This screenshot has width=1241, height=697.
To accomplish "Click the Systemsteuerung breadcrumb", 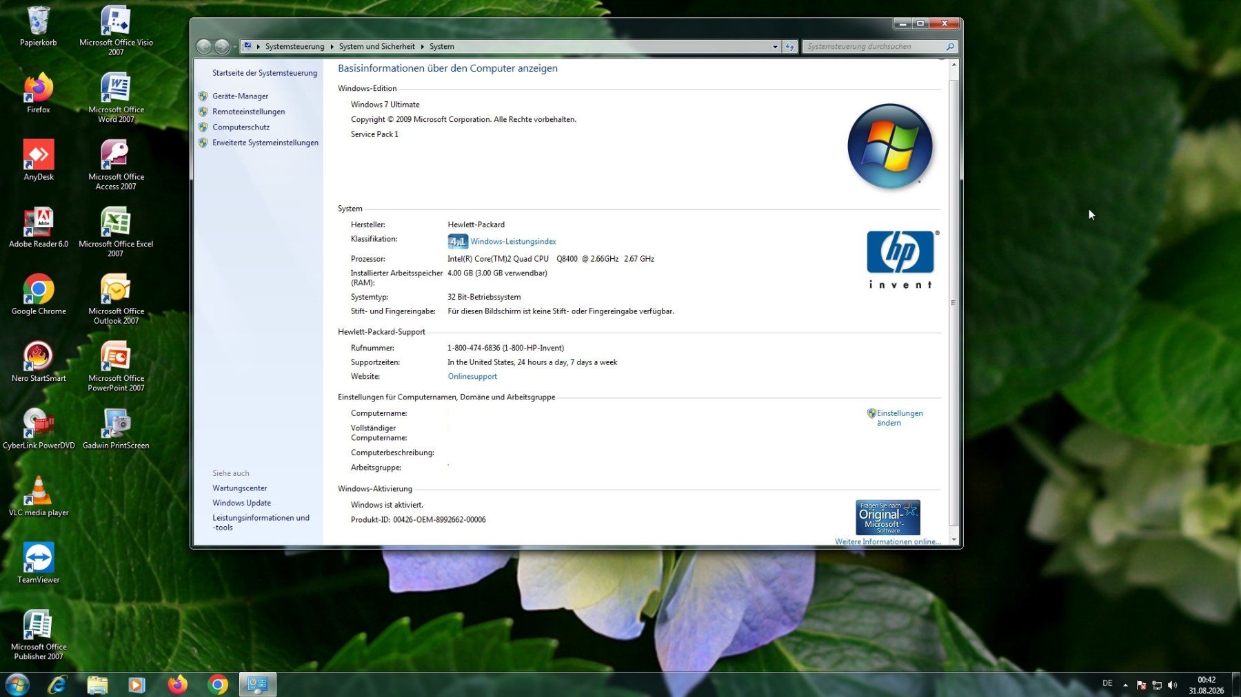I will click(x=294, y=46).
